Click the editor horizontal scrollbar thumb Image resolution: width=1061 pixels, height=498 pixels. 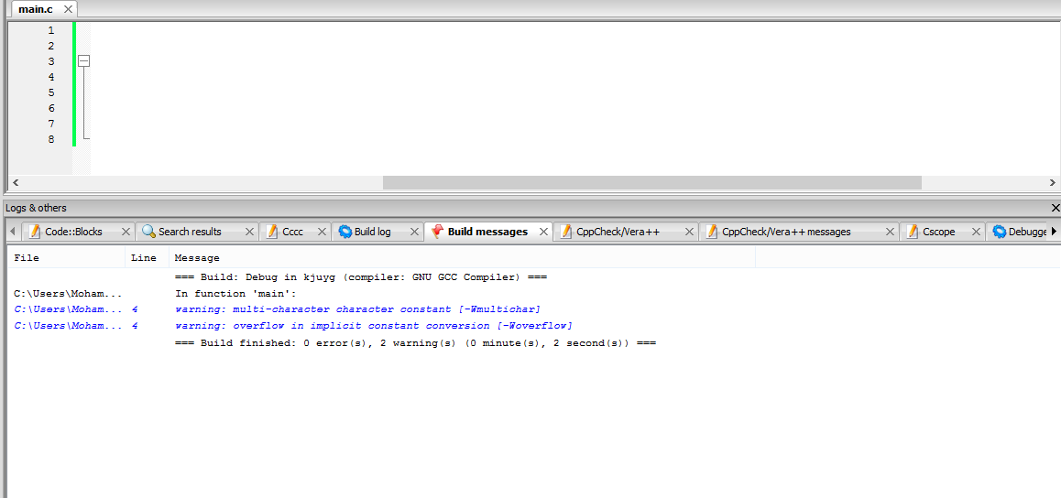tap(651, 183)
